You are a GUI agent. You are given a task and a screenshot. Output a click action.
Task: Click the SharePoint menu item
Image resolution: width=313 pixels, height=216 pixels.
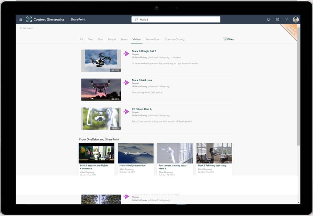tap(78, 19)
